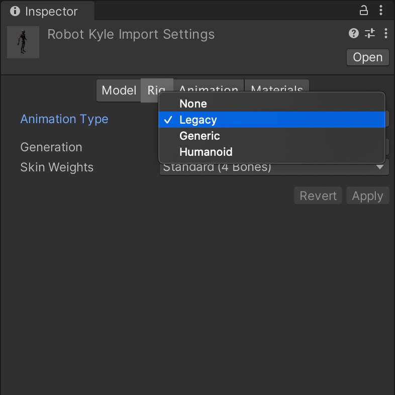395x395 pixels.
Task: Open the import settings three-dot menu
Action: click(x=385, y=34)
